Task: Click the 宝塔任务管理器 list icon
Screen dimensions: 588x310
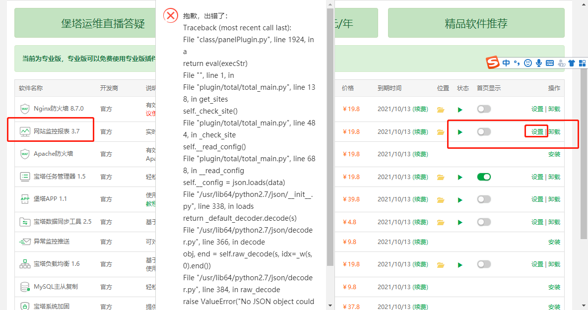Action: click(x=25, y=177)
